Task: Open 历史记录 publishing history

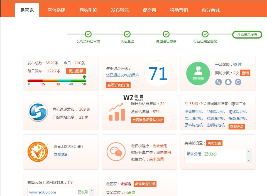Action: point(76,71)
